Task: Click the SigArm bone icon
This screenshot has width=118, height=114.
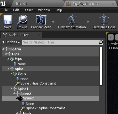Action: click(x=7, y=49)
